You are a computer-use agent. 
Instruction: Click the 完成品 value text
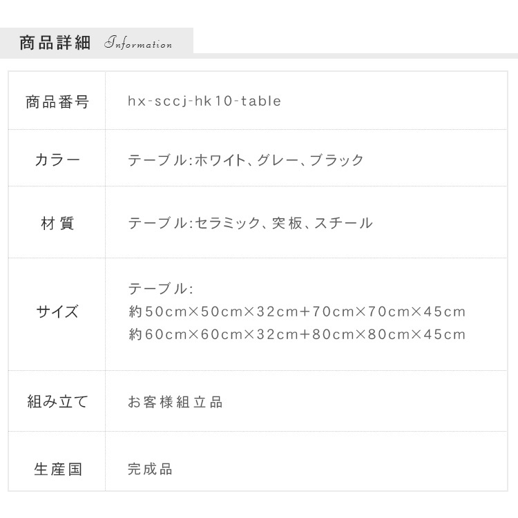tap(150, 470)
